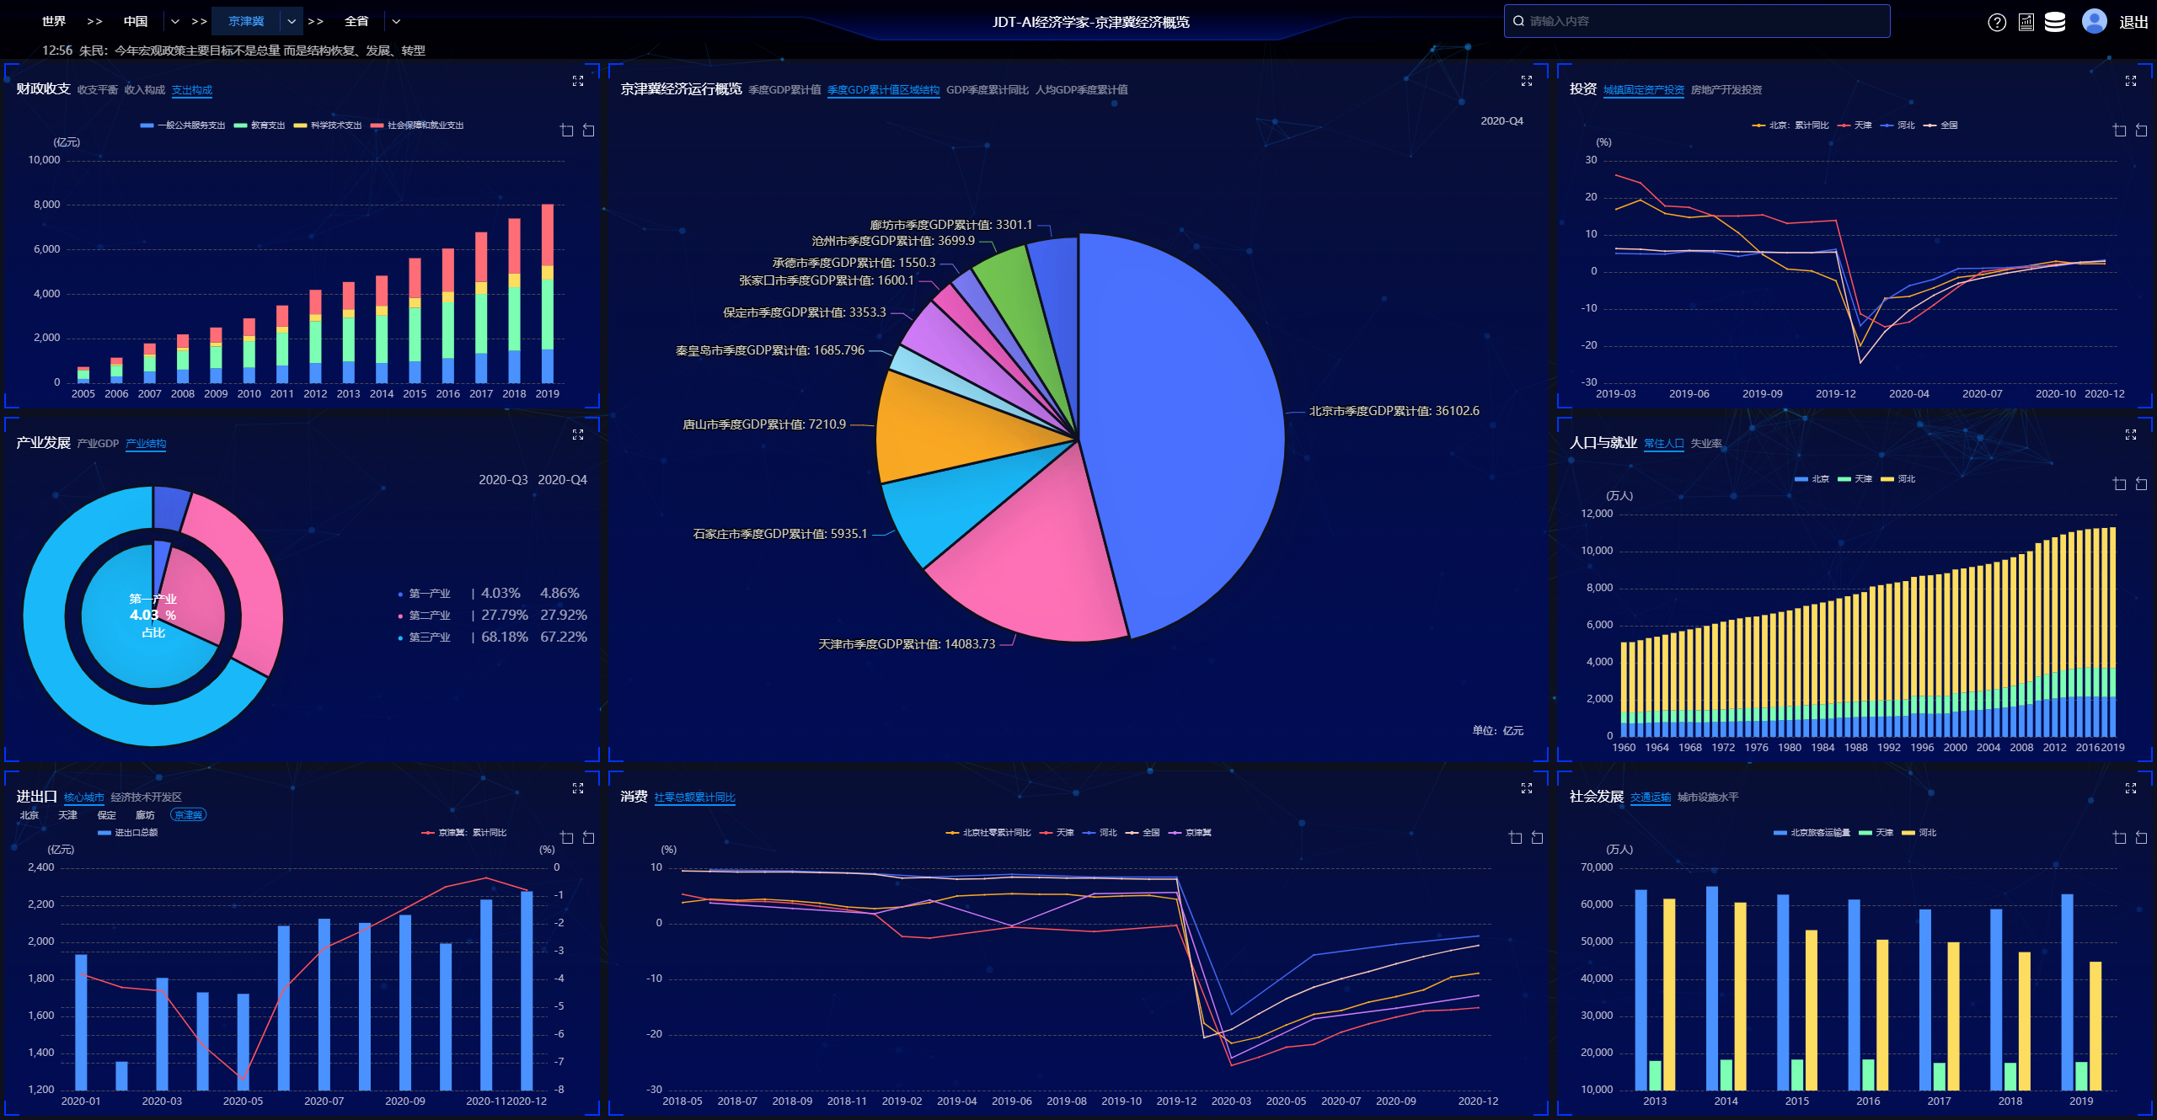This screenshot has height=1120, width=2157.
Task: Click search box 请输入内容
Action: (x=1697, y=21)
